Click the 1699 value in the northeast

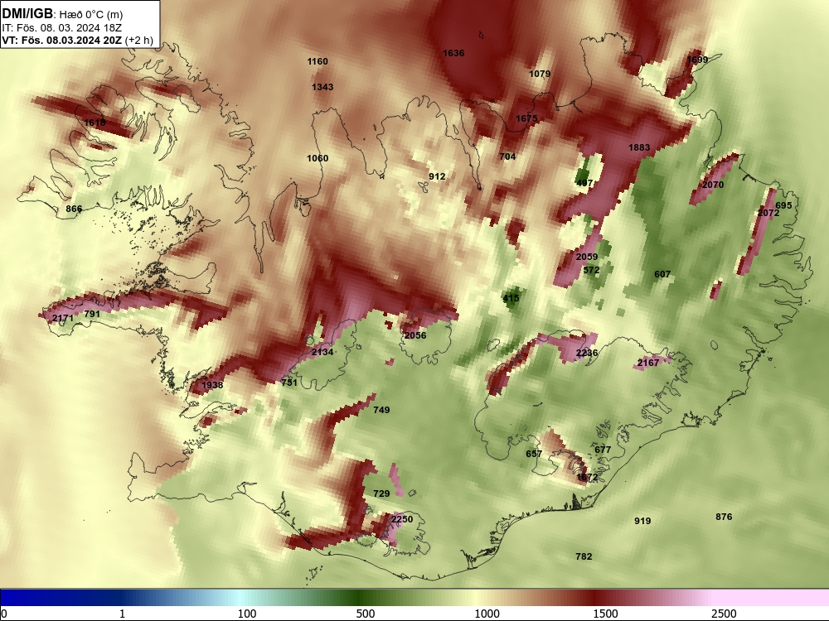click(x=697, y=60)
